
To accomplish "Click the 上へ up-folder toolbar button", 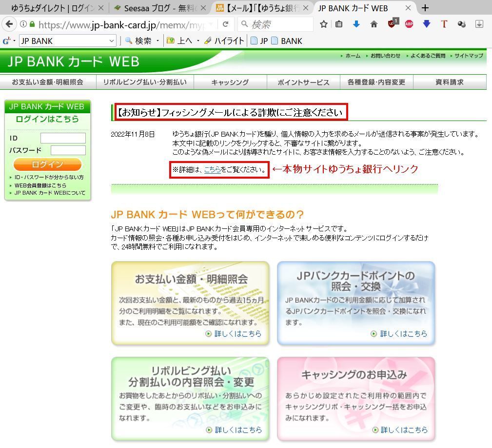I will click(179, 41).
